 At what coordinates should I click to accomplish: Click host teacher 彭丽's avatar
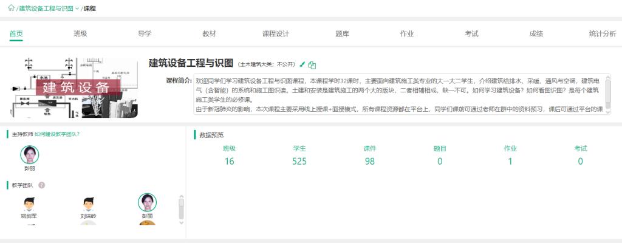coord(29,155)
